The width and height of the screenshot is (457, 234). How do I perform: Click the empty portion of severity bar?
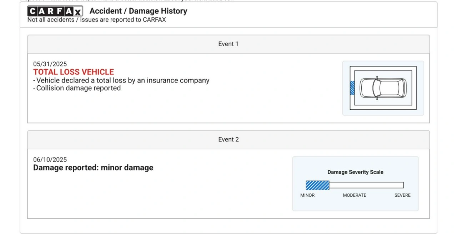click(366, 185)
